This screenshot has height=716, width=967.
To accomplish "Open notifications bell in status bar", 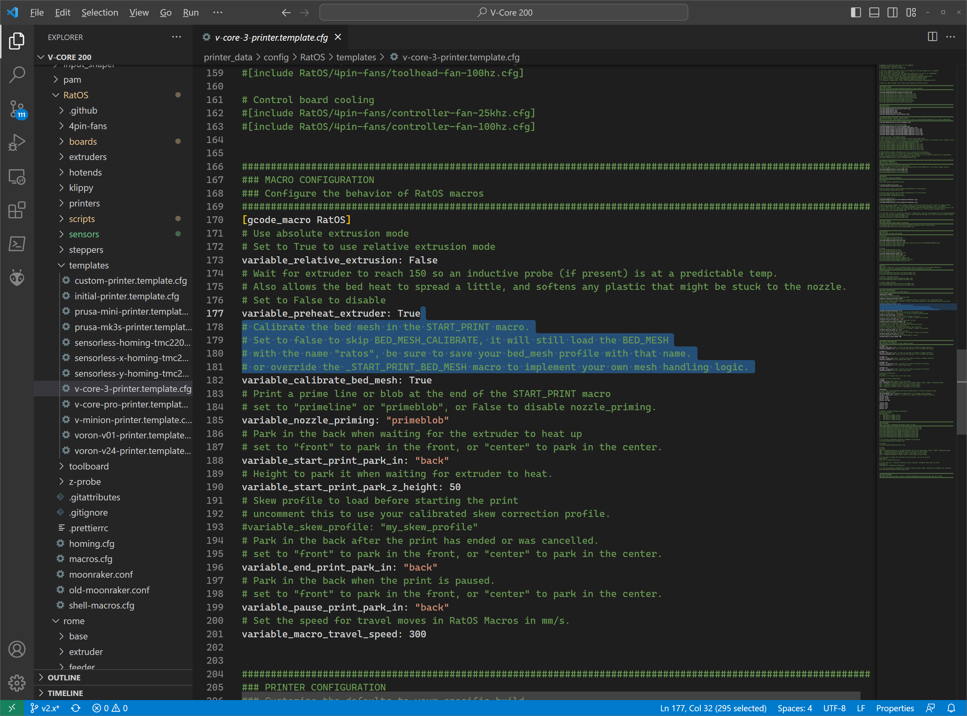I will (x=951, y=708).
